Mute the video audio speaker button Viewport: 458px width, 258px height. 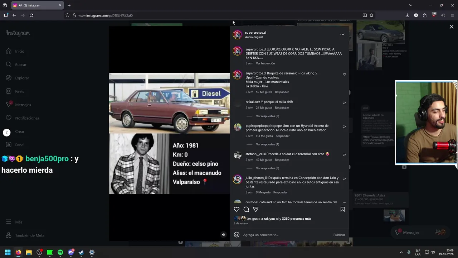click(223, 235)
